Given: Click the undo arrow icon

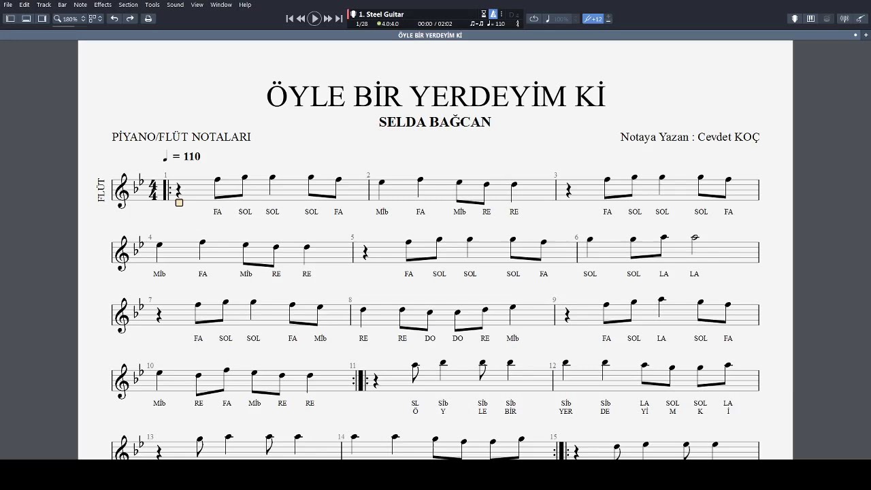Looking at the screenshot, I should 114,18.
